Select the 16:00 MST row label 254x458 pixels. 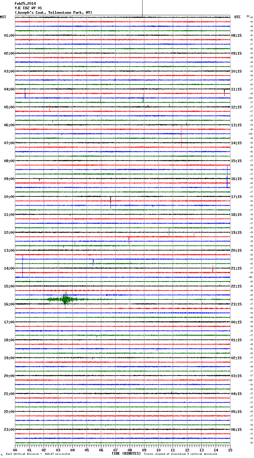[x=9, y=304]
